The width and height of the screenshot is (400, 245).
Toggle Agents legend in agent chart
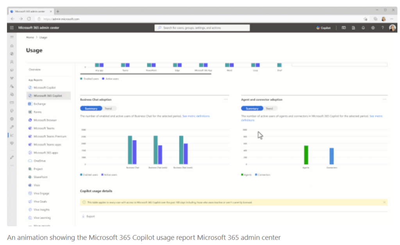(x=246, y=175)
